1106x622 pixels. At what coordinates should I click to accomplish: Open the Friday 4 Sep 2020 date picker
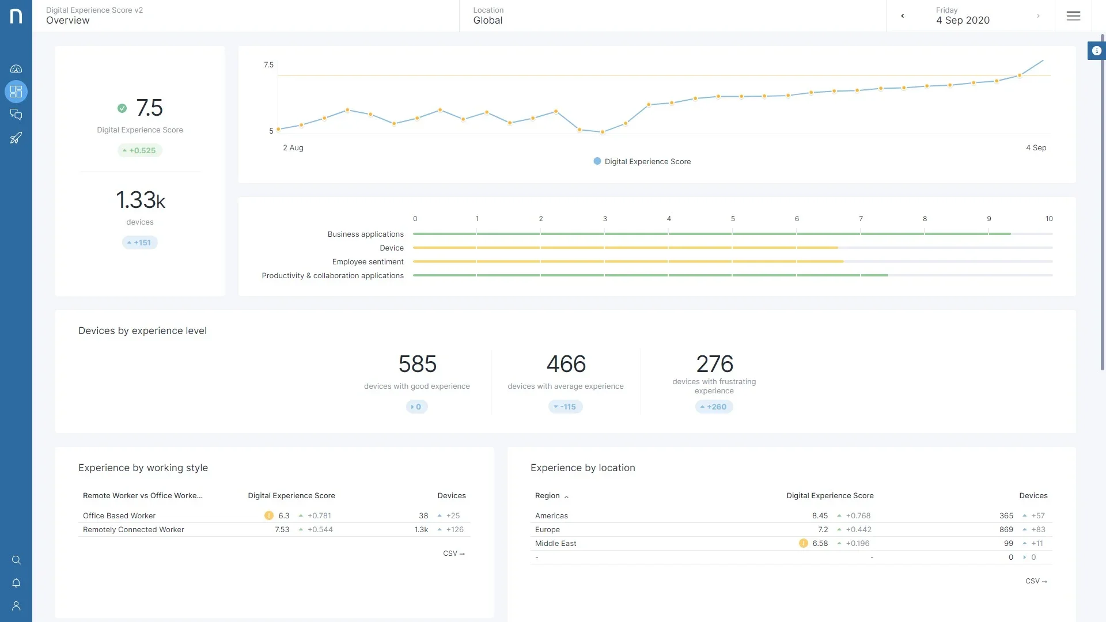point(963,16)
